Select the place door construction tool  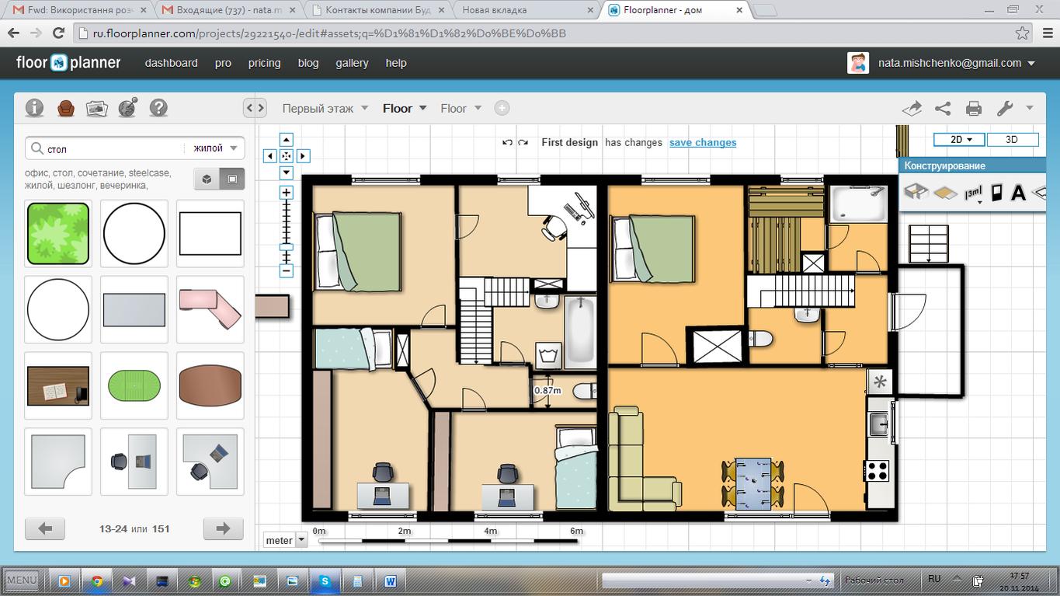coord(997,192)
